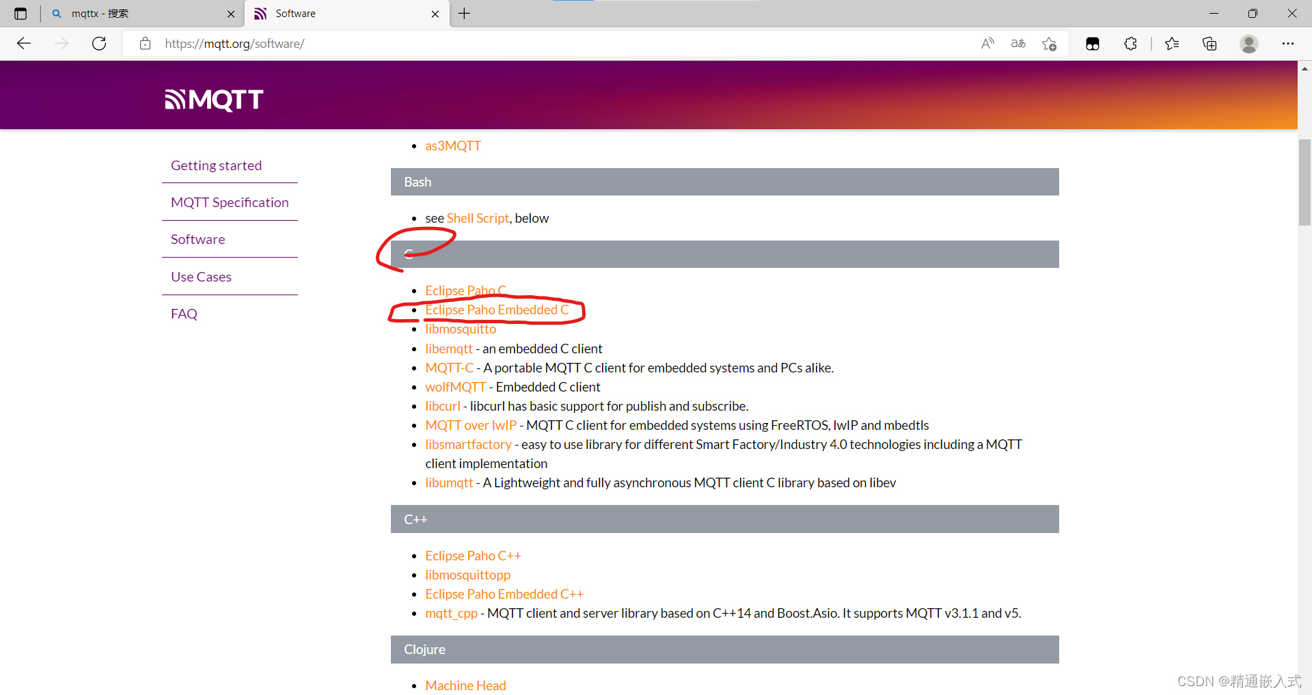Restore down the browser window
The width and height of the screenshot is (1312, 695).
[1253, 14]
